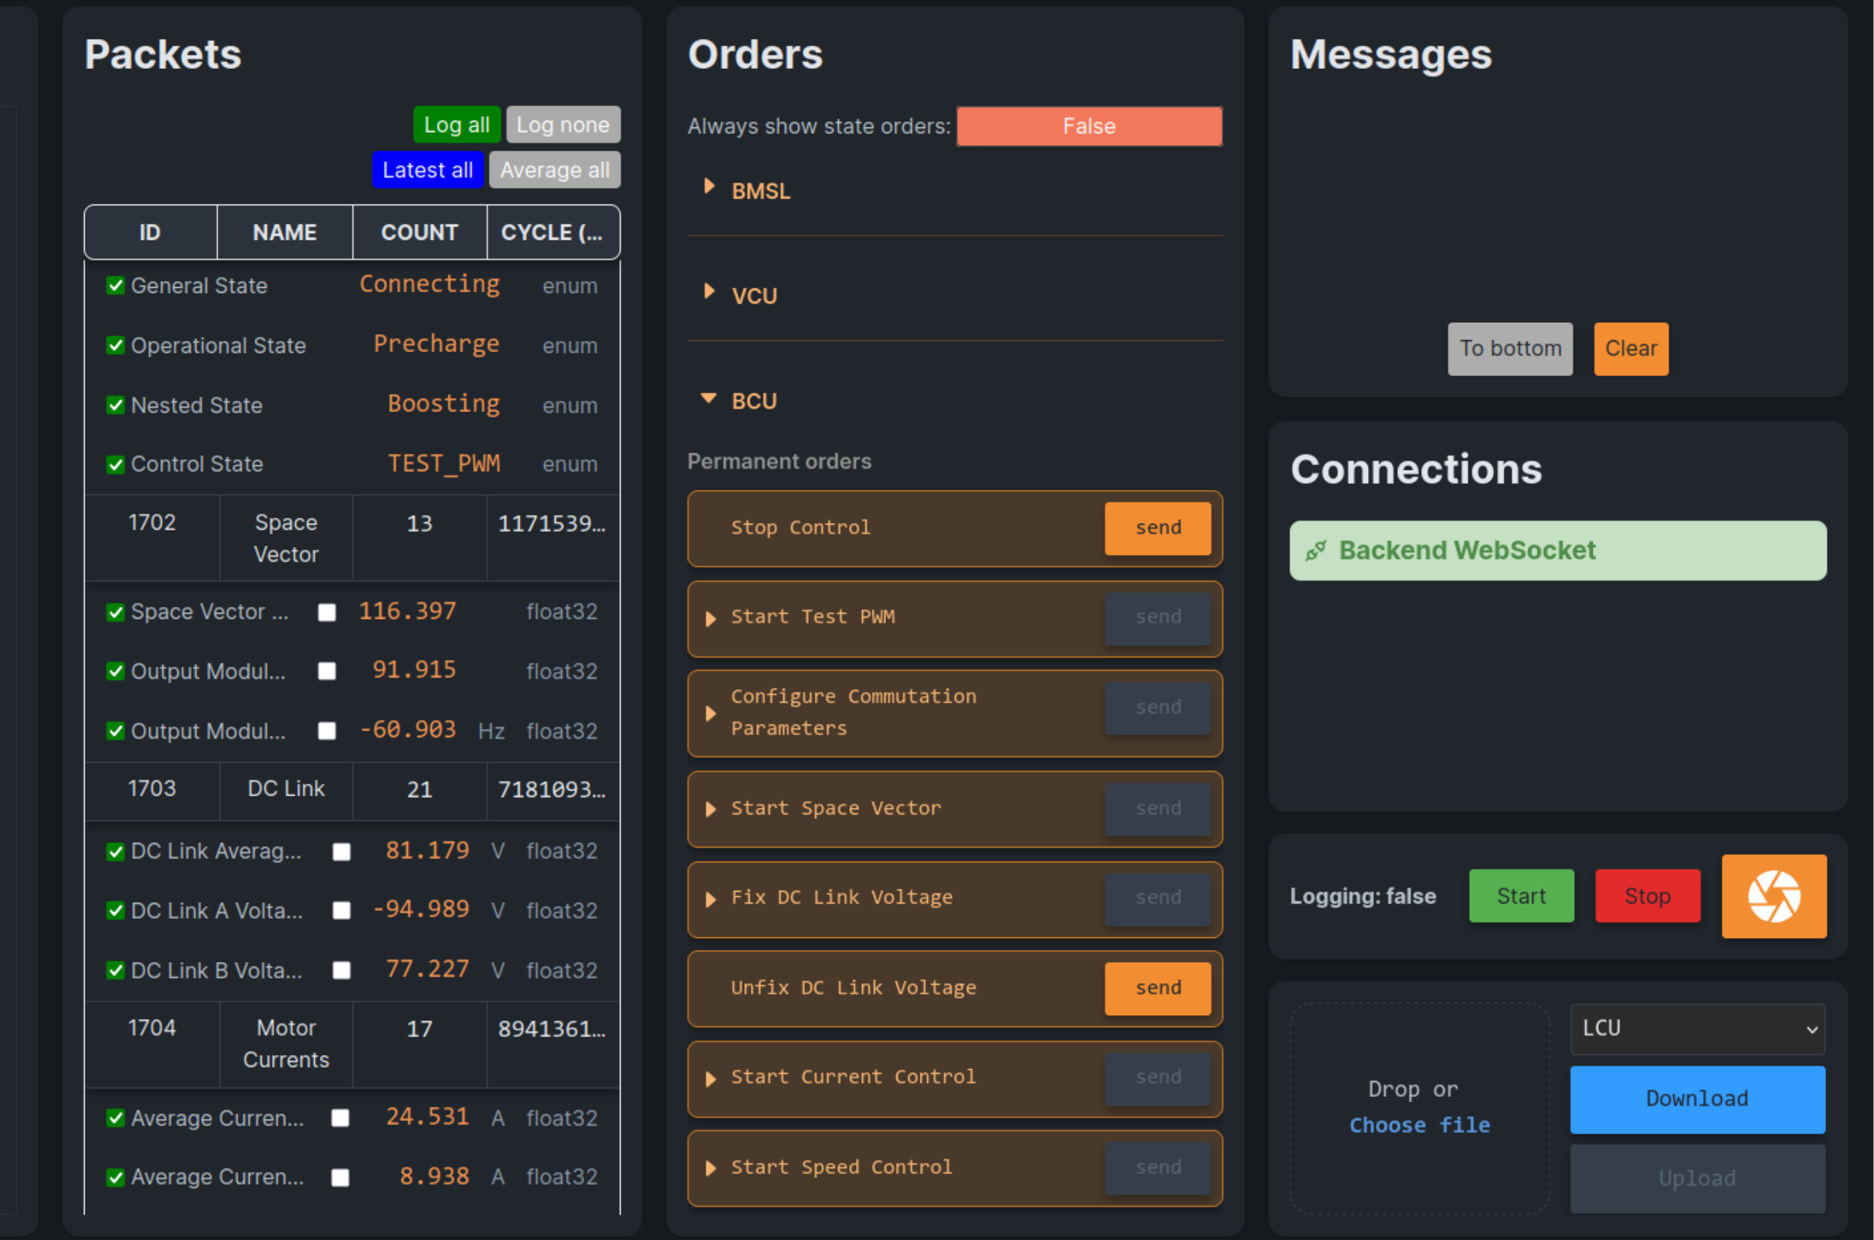1874x1240 pixels.
Task: Send the Unfix DC Link Voltage order
Action: coord(1157,988)
